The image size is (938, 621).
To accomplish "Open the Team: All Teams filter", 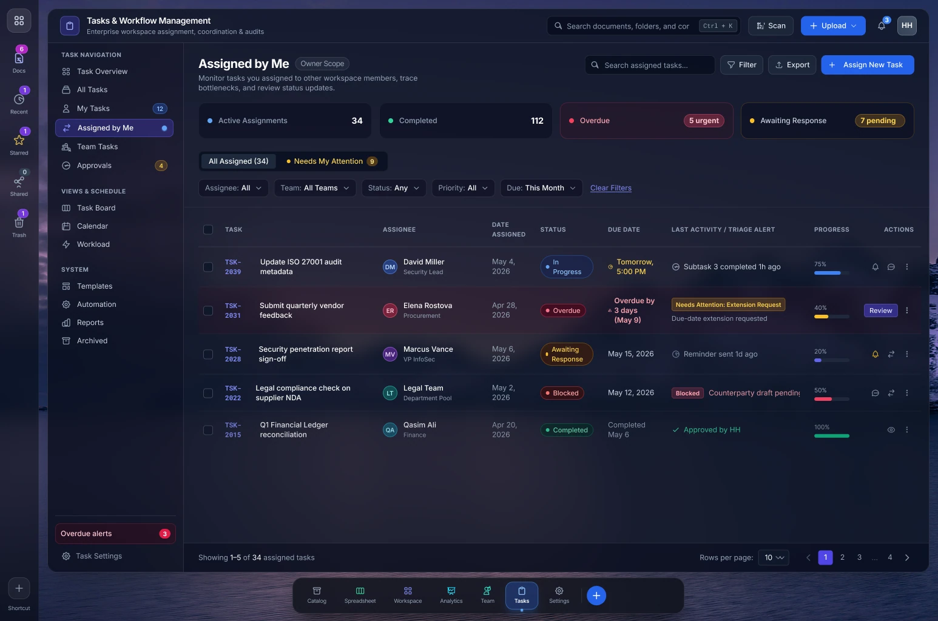I will pyautogui.click(x=315, y=188).
